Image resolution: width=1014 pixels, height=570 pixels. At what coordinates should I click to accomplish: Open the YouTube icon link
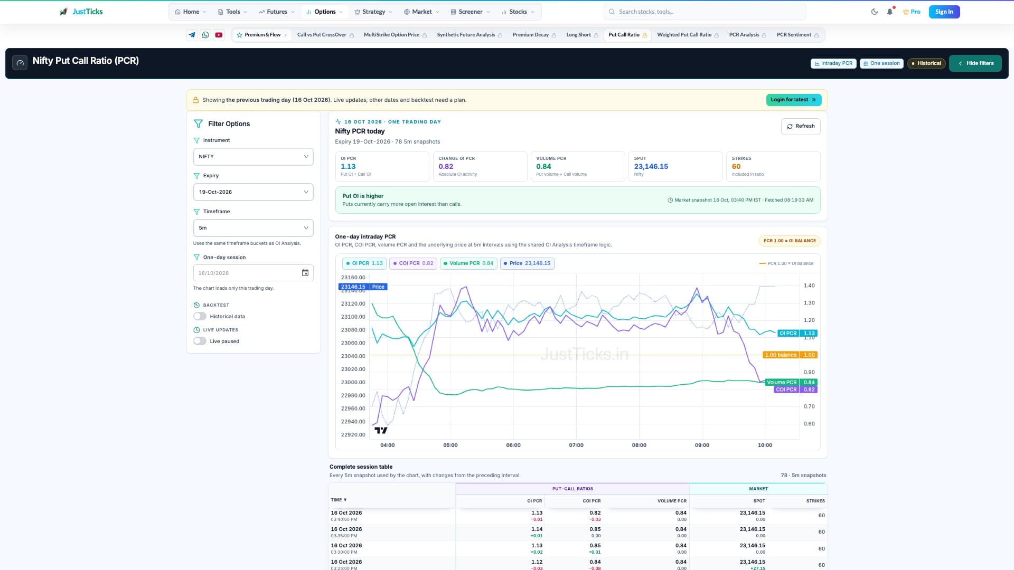pyautogui.click(x=219, y=35)
